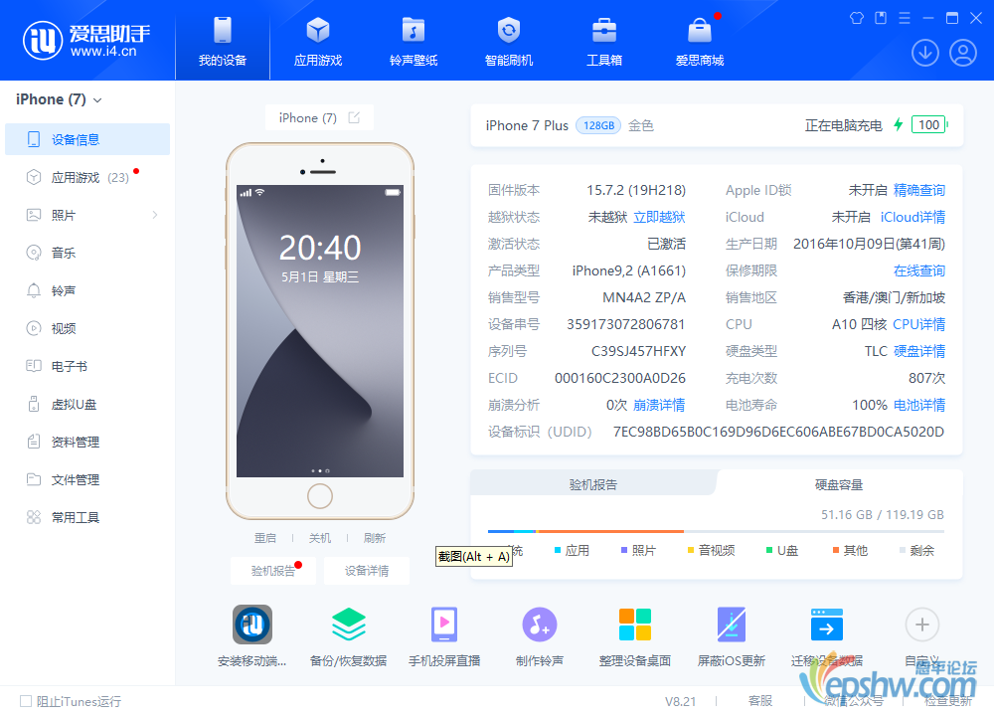
Task: Open the main menu hamburger icon
Action: tap(905, 18)
